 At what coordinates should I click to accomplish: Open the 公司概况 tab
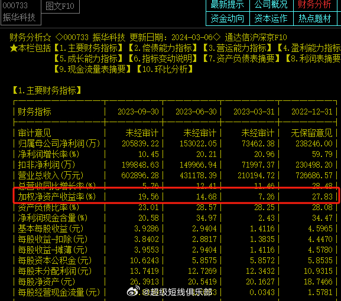tap(271, 5)
